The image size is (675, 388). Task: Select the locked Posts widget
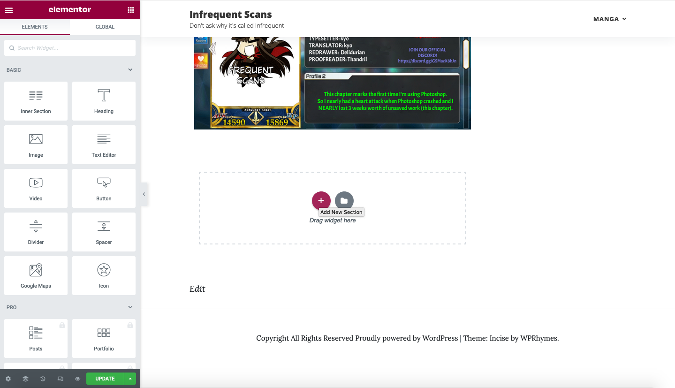click(x=36, y=338)
